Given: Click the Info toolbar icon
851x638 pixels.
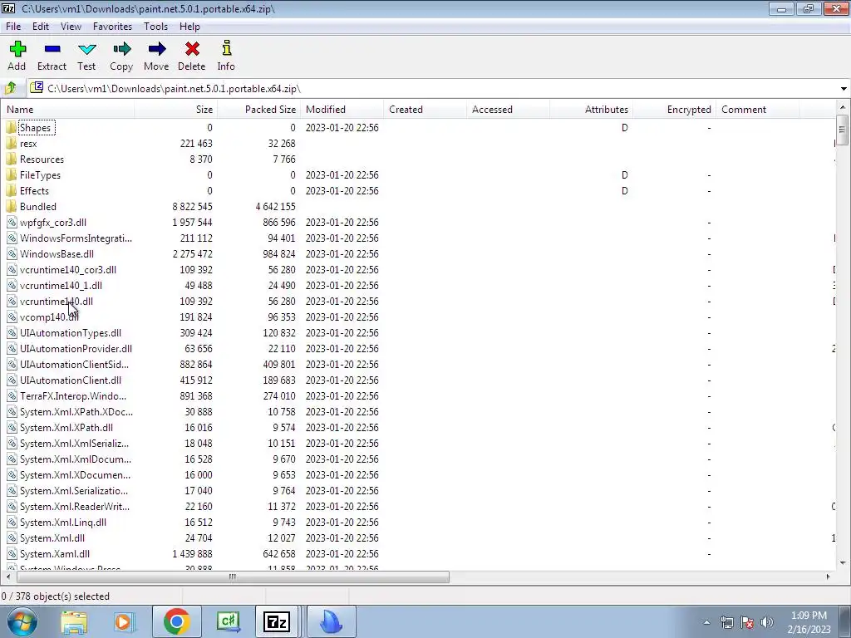Looking at the screenshot, I should (226, 48).
